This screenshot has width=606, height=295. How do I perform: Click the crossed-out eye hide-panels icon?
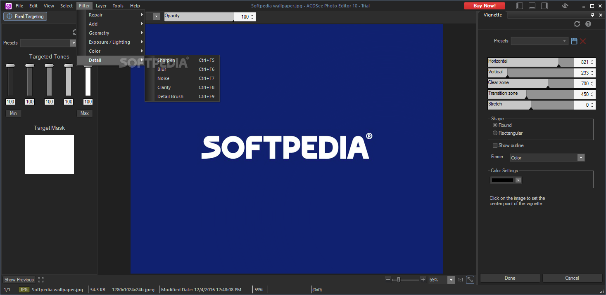[x=565, y=6]
